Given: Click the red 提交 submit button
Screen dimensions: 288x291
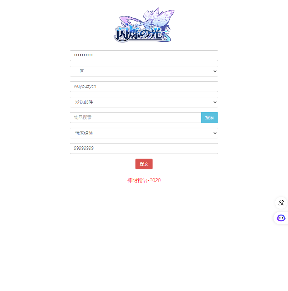Looking at the screenshot, I should (x=144, y=164).
